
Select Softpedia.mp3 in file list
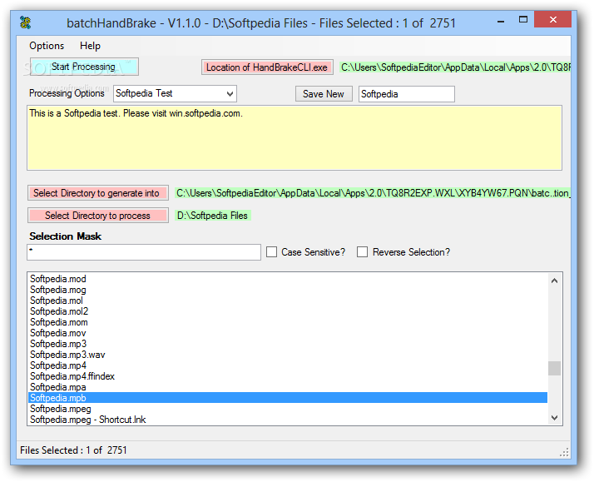click(288, 344)
